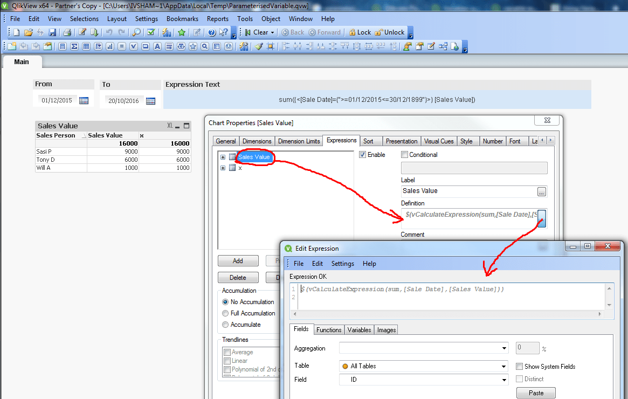Click Current Selections checkmark icon
628x399 pixels.
click(151, 32)
